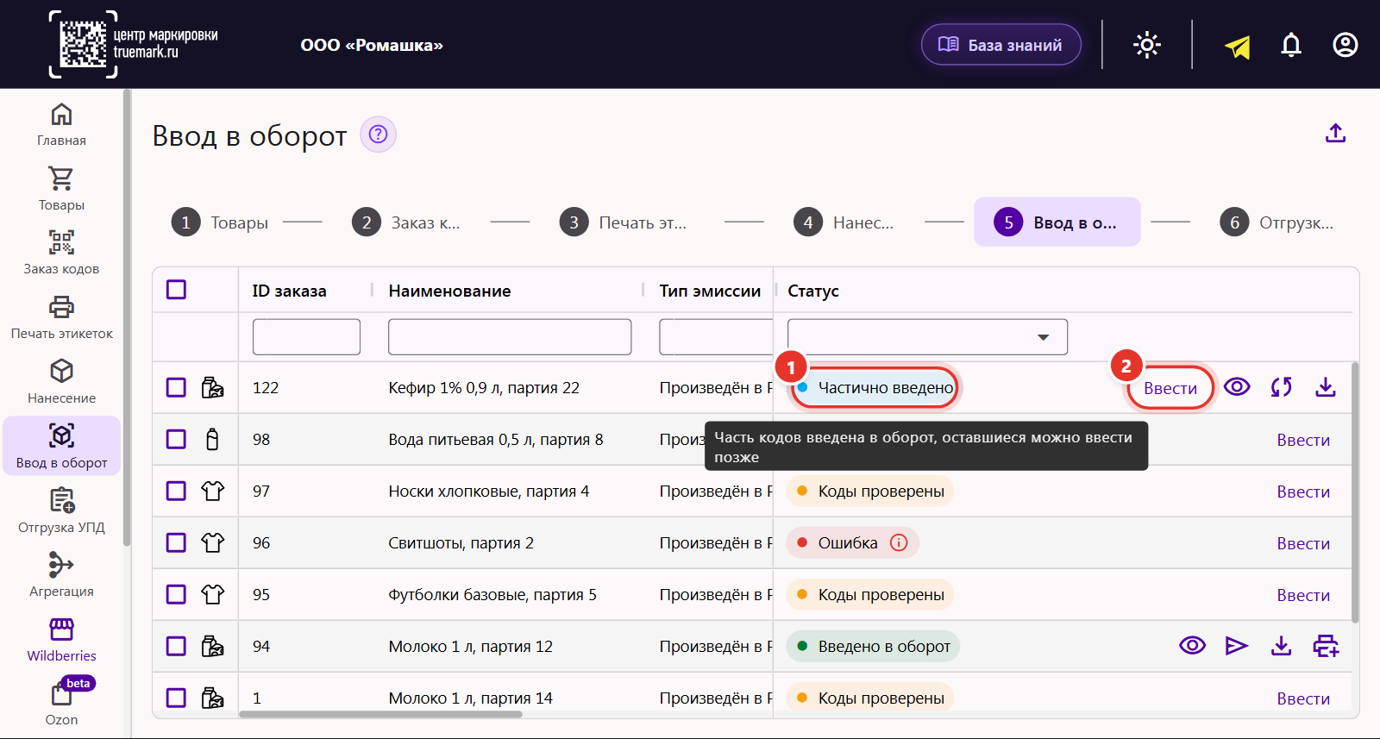Tick the checkbox for order 96
1380x739 pixels.
click(176, 542)
